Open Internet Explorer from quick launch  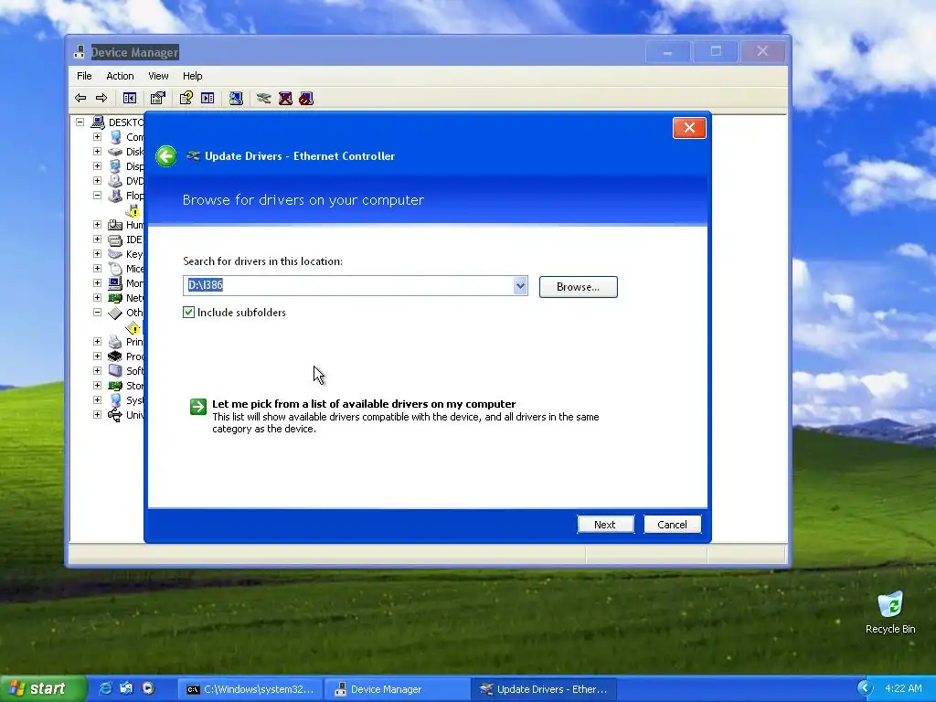click(106, 688)
